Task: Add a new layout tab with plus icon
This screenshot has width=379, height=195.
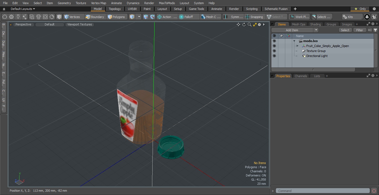Action: point(295,9)
